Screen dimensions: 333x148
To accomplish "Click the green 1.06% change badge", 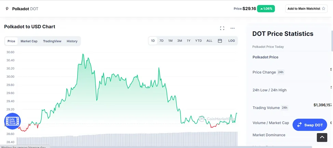I will pyautogui.click(x=266, y=9).
